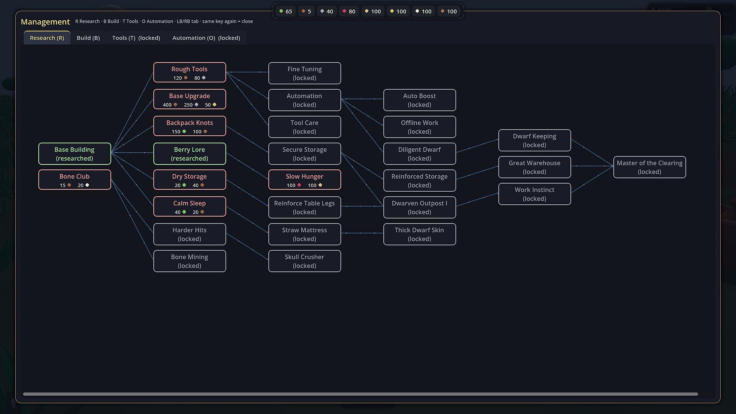Click the researched Berry Lore node

(190, 154)
